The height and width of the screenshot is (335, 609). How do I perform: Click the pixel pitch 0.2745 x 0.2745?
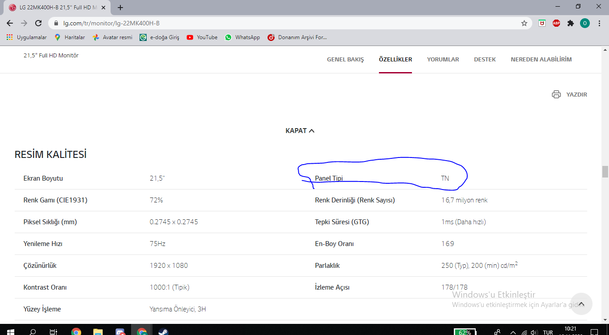coord(174,222)
